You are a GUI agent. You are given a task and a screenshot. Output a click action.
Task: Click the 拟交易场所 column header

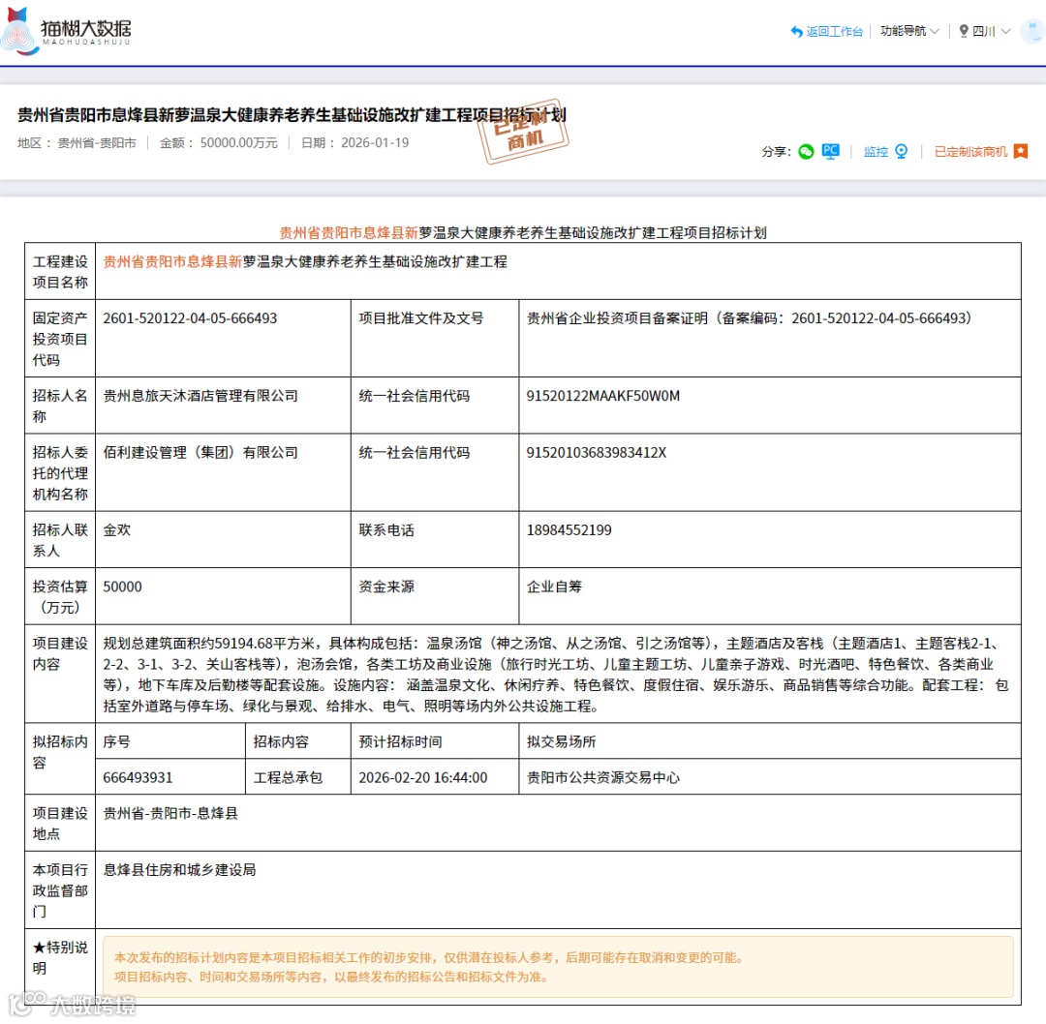[770, 741]
